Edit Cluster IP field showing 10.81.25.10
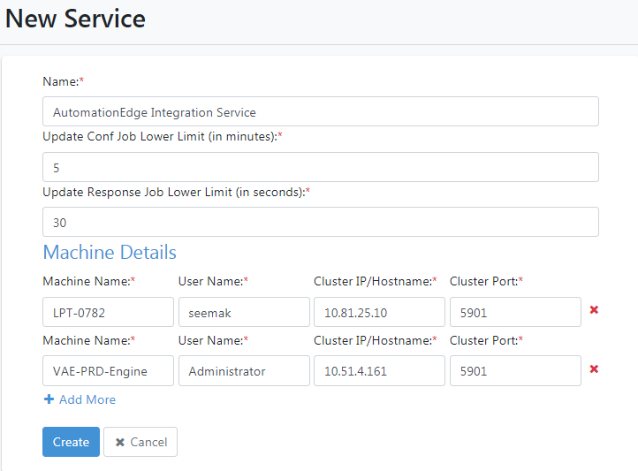 point(379,312)
